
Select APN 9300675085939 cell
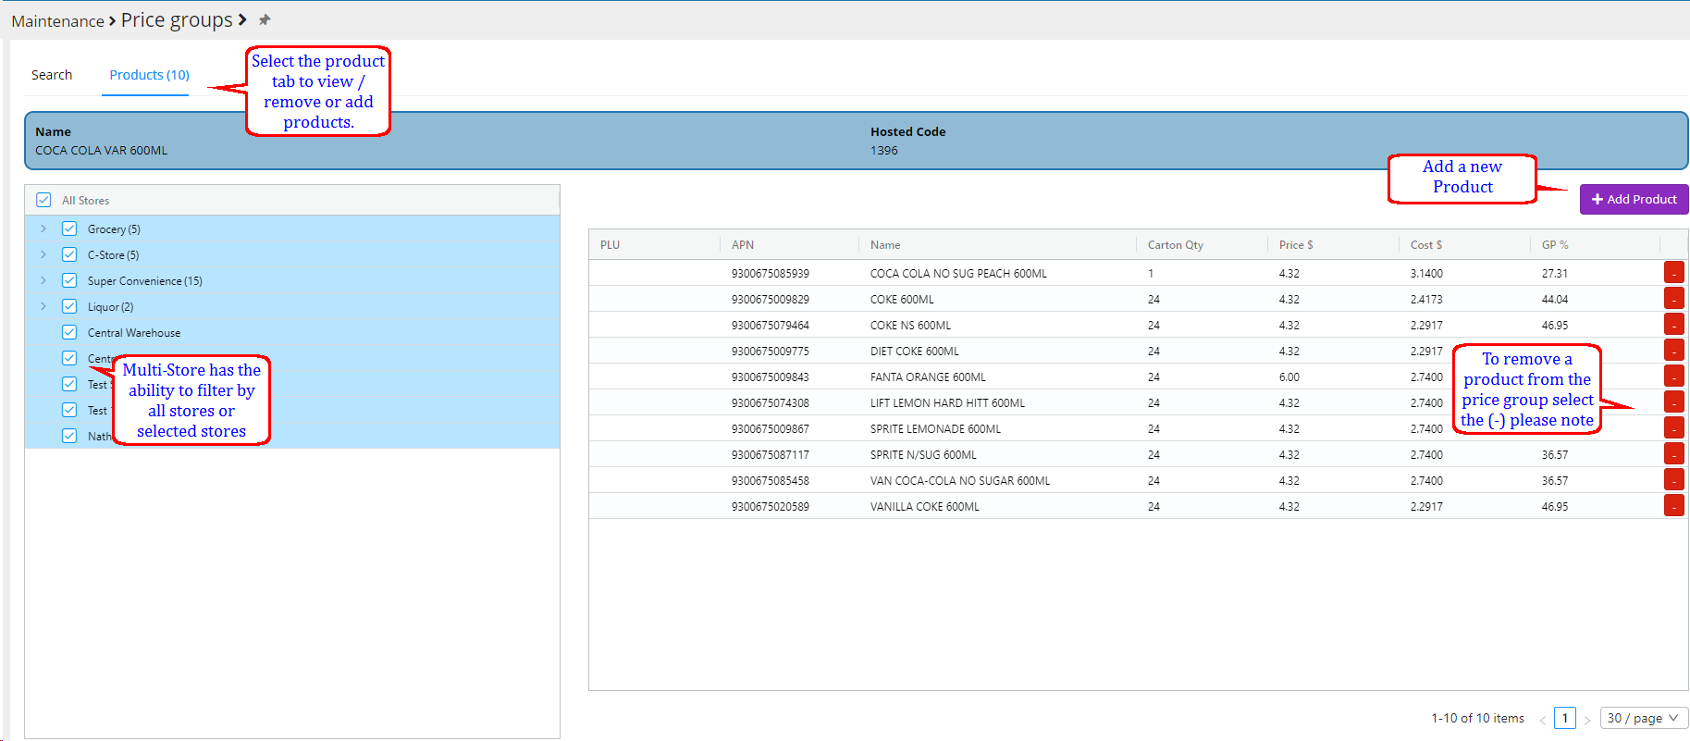(771, 274)
